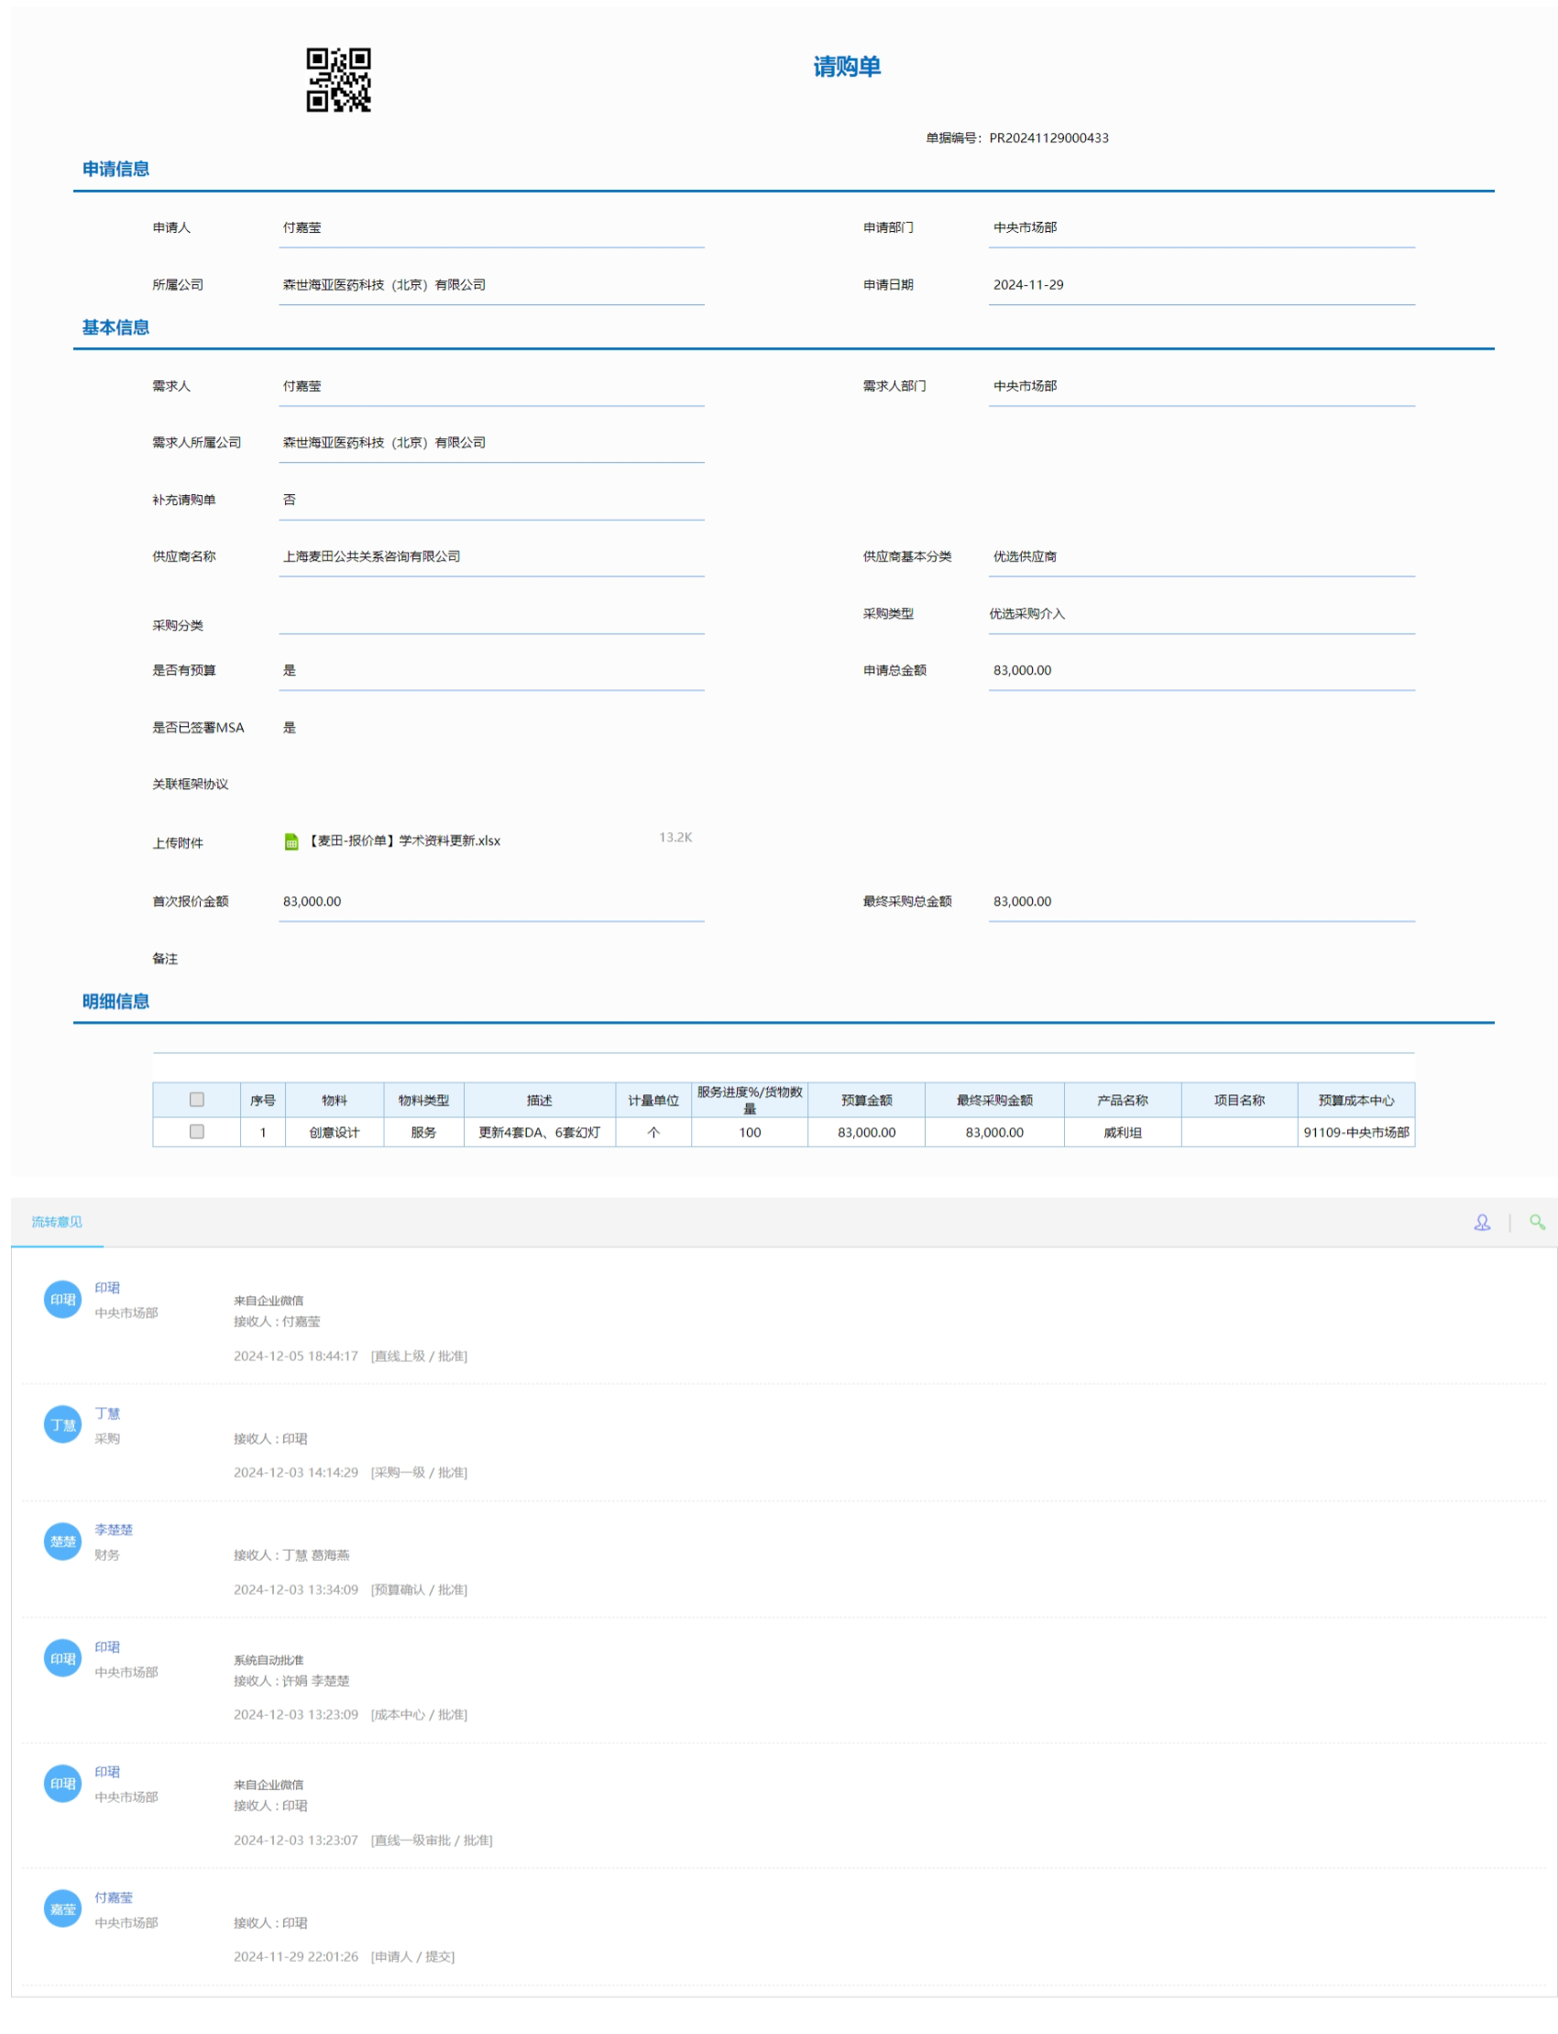Click the 楚楚 round avatar
The height and width of the screenshot is (2034, 1558).
pyautogui.click(x=63, y=1542)
